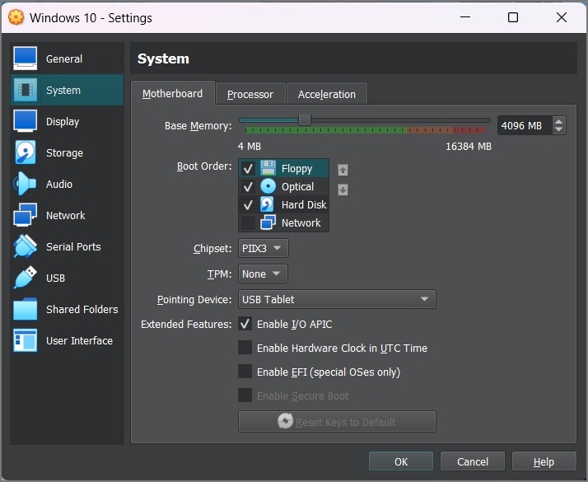Open the TPM None dropdown
This screenshot has height=482, width=588.
(263, 274)
